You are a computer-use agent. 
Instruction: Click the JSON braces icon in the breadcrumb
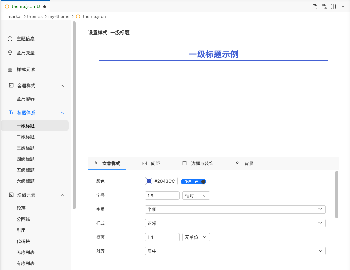[x=78, y=17]
